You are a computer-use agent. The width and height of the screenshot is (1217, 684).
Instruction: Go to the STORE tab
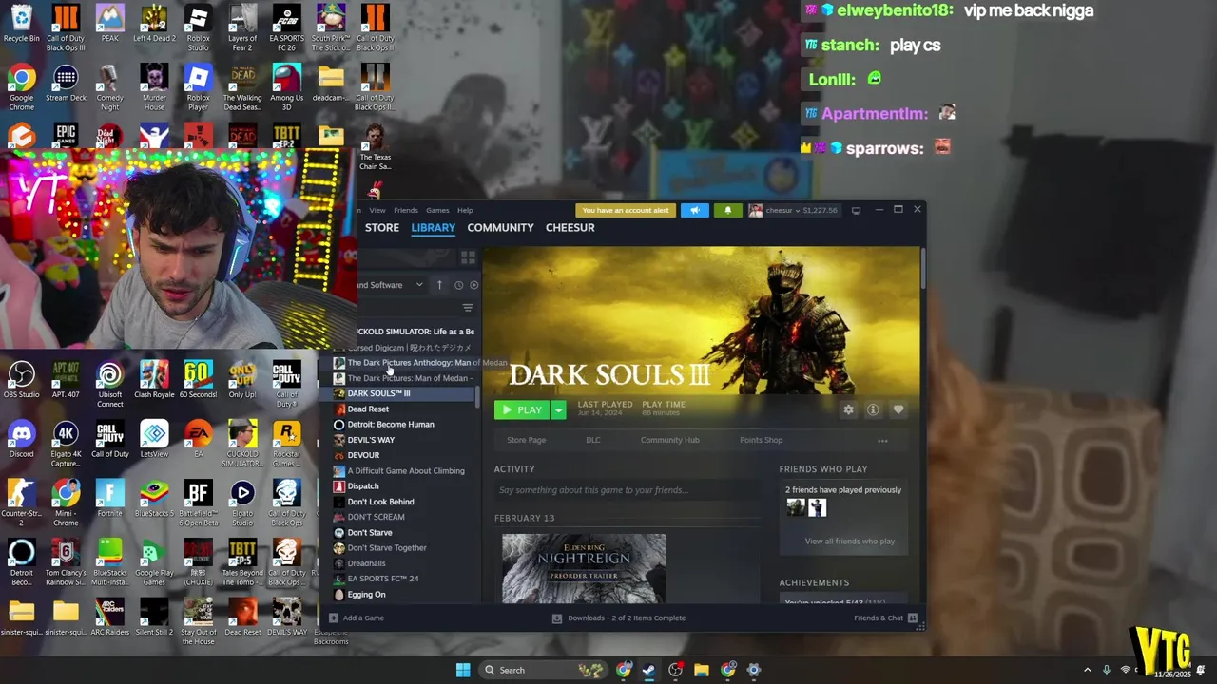tap(382, 228)
